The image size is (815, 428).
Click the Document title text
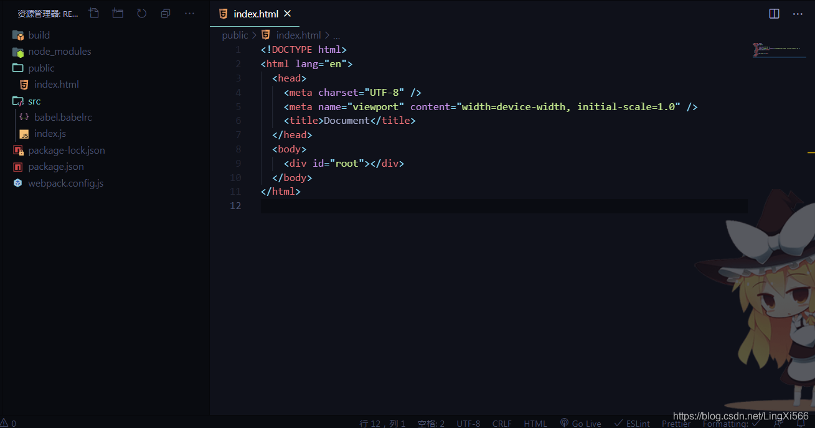(x=347, y=121)
